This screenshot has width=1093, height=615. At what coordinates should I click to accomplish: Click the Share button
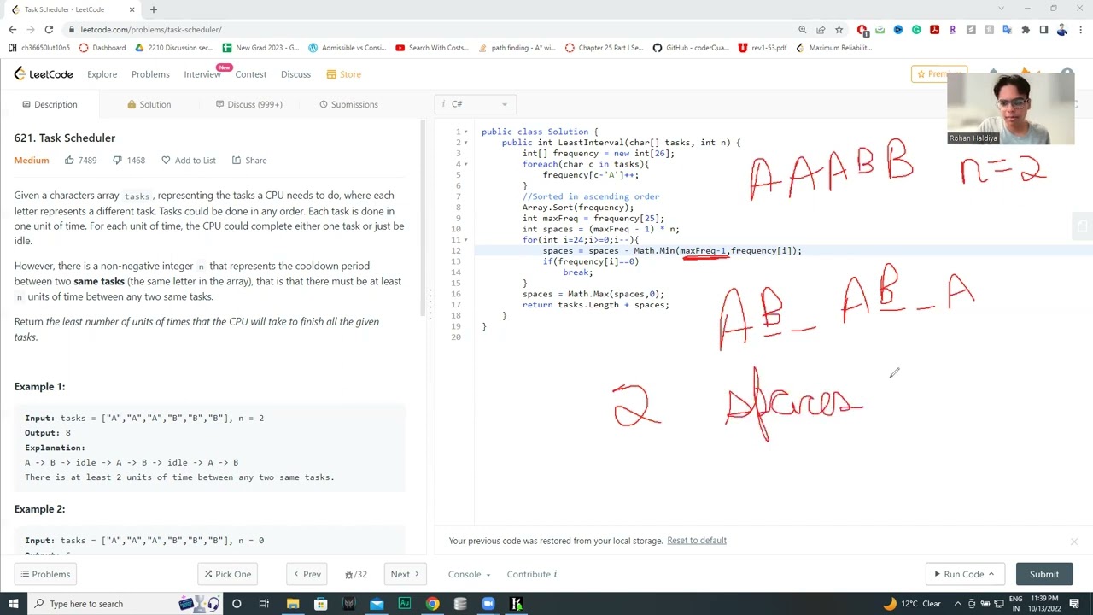point(249,161)
